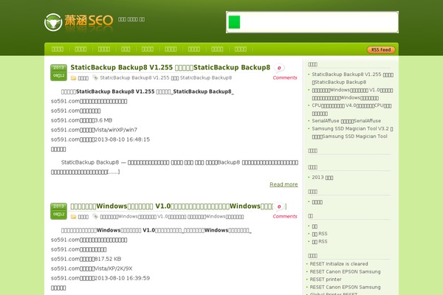The image size is (443, 295).
Task: Open sidebar link StaticBackup Backup8 V1.255
Action: coord(352,78)
